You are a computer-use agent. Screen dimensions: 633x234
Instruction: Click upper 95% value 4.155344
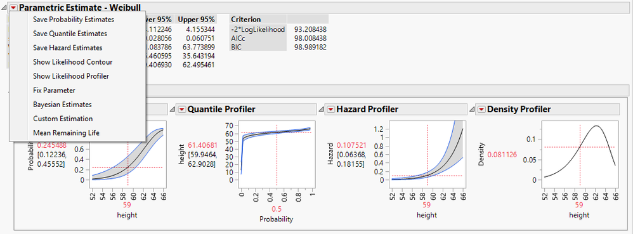pyautogui.click(x=200, y=29)
